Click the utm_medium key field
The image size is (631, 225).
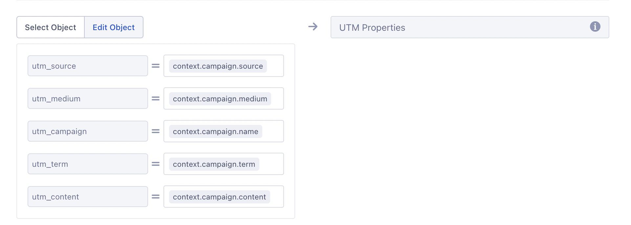click(88, 98)
